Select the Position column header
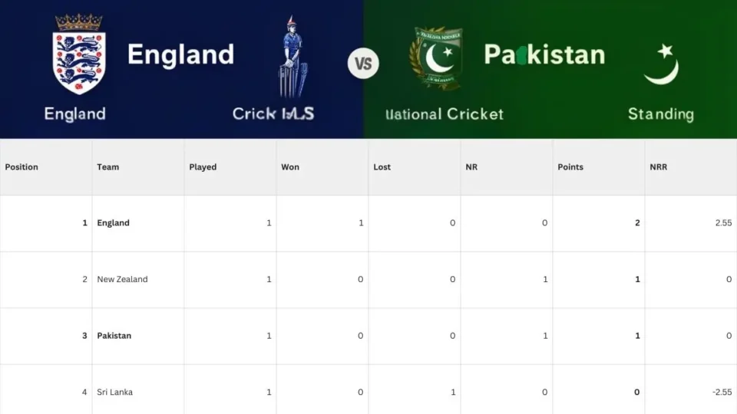737x414 pixels. (x=21, y=167)
